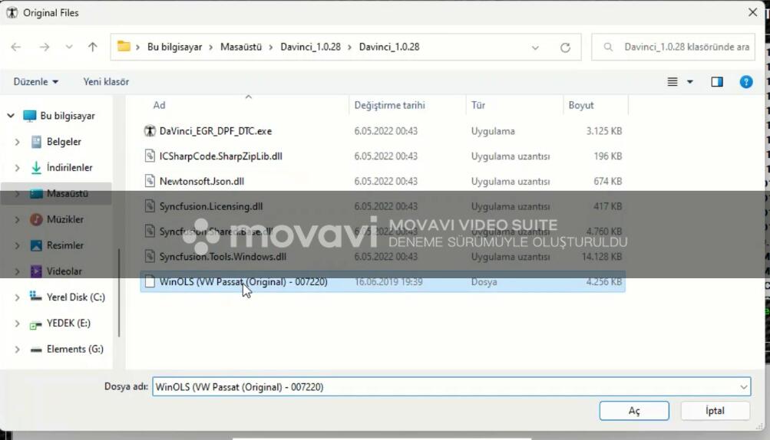
Task: Collapse the Bu bilgisayar tree node
Action: tap(11, 116)
